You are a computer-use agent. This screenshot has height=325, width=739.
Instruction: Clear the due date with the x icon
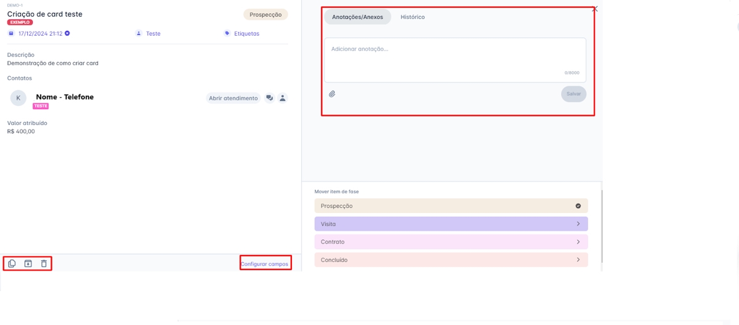(68, 33)
